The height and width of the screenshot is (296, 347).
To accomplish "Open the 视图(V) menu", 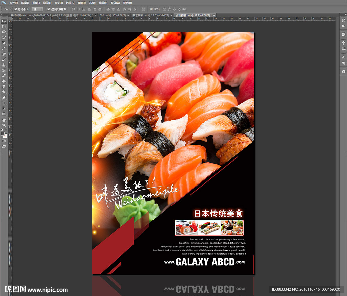I will 103,3.
